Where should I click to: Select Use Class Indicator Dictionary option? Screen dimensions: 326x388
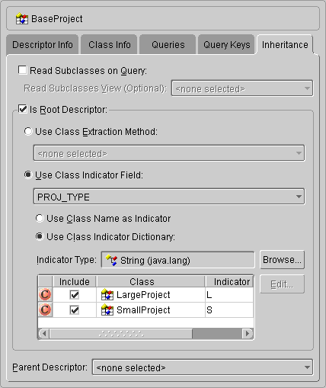[40, 236]
